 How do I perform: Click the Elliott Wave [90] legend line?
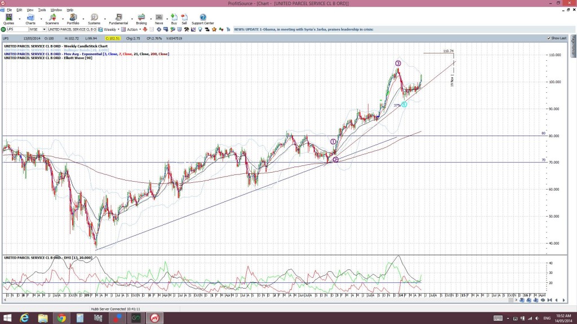click(48, 58)
